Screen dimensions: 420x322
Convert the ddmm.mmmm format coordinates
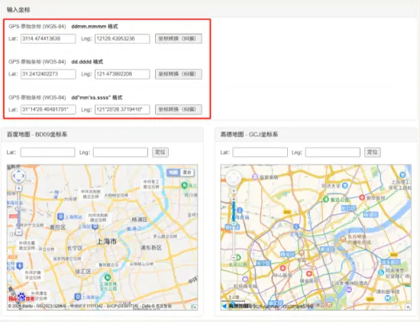[x=179, y=39]
